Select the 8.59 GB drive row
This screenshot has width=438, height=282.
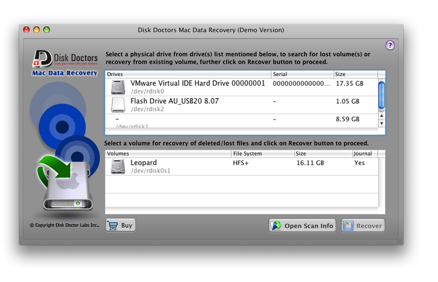(242, 121)
